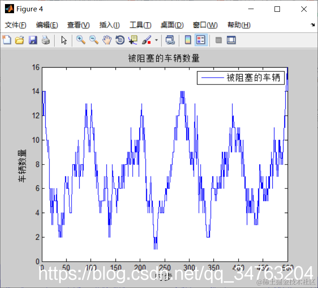Image resolution: width=318 pixels, height=288 pixels.
Task: Turn on the Data Cursor tool
Action: (133, 40)
